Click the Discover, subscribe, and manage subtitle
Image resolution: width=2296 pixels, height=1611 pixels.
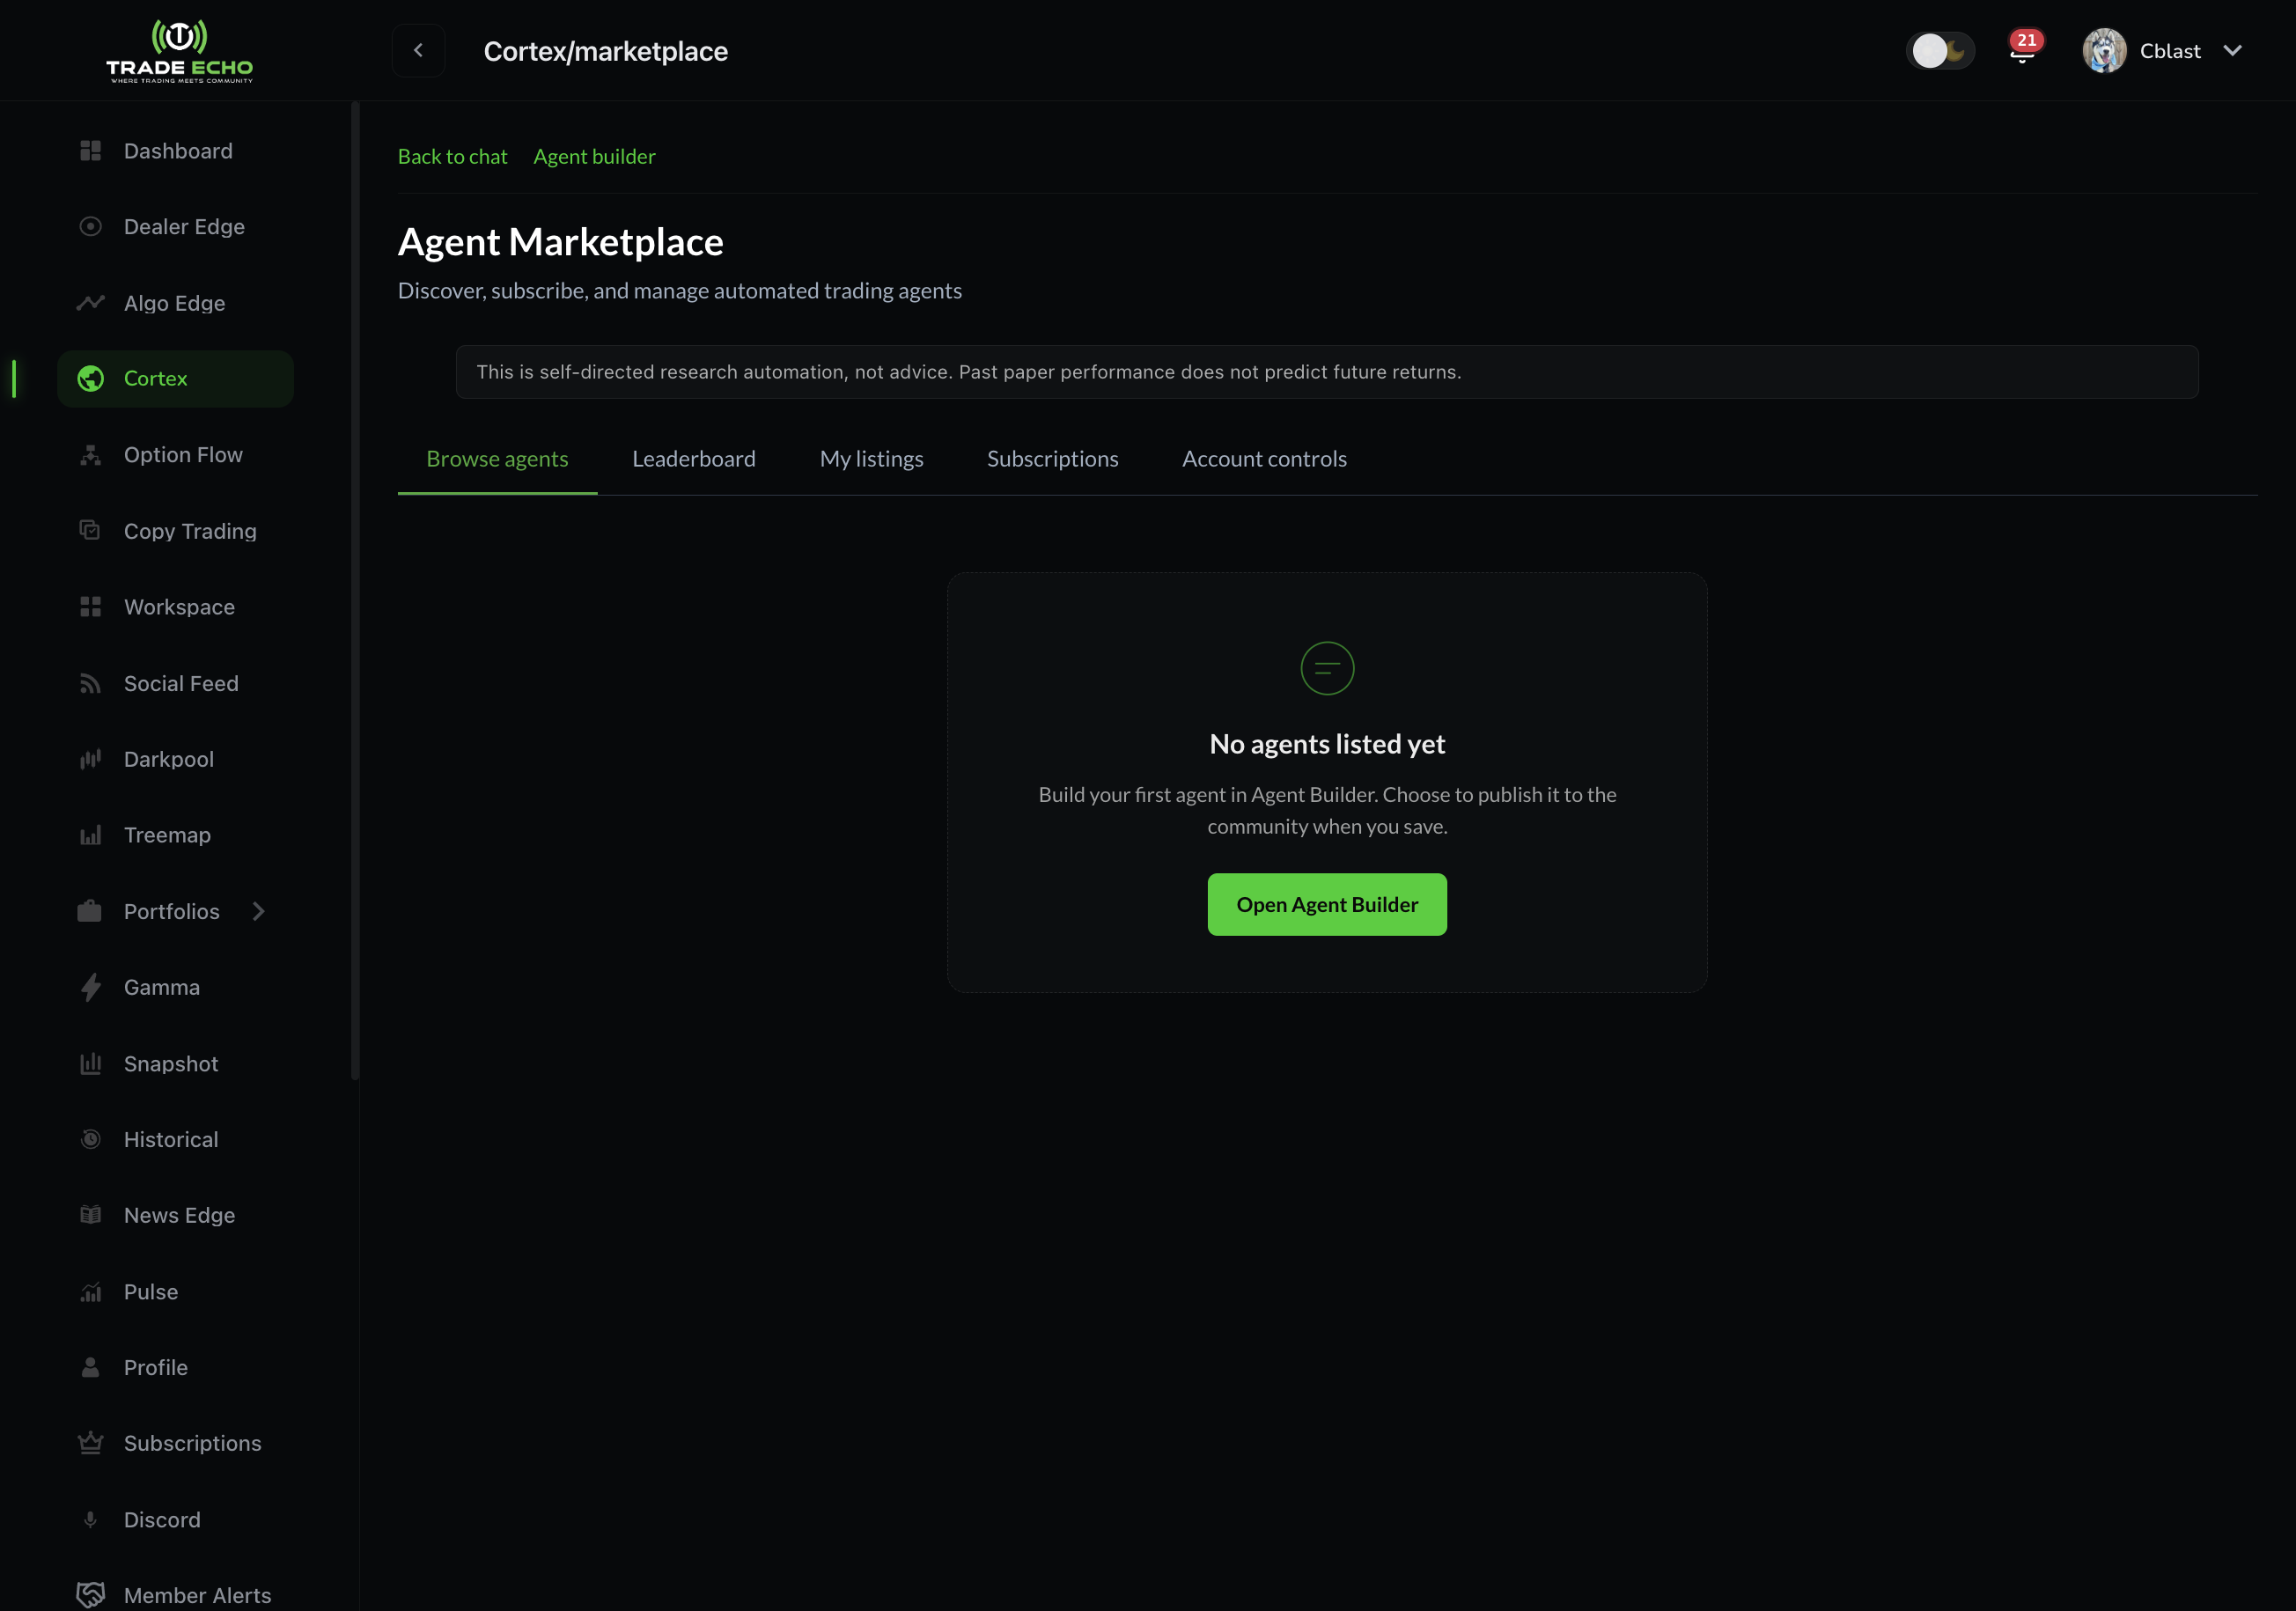click(679, 291)
